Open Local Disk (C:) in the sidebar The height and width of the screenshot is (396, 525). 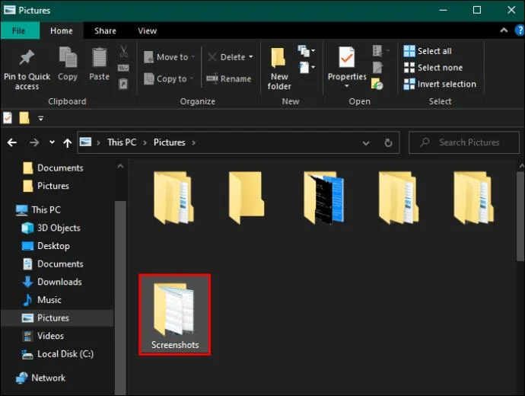point(58,354)
